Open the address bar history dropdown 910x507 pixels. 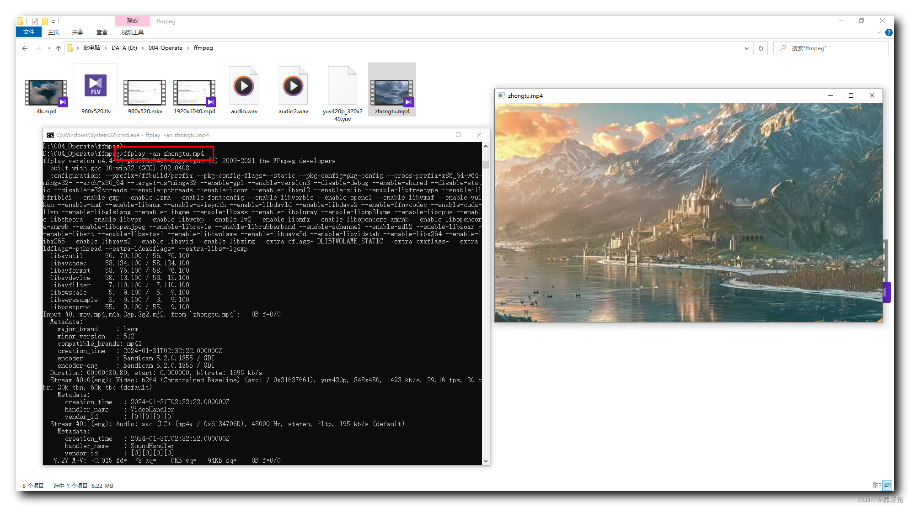click(746, 48)
